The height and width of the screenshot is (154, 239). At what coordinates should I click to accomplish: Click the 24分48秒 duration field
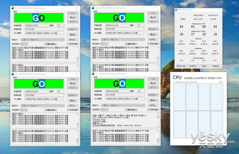(44, 95)
